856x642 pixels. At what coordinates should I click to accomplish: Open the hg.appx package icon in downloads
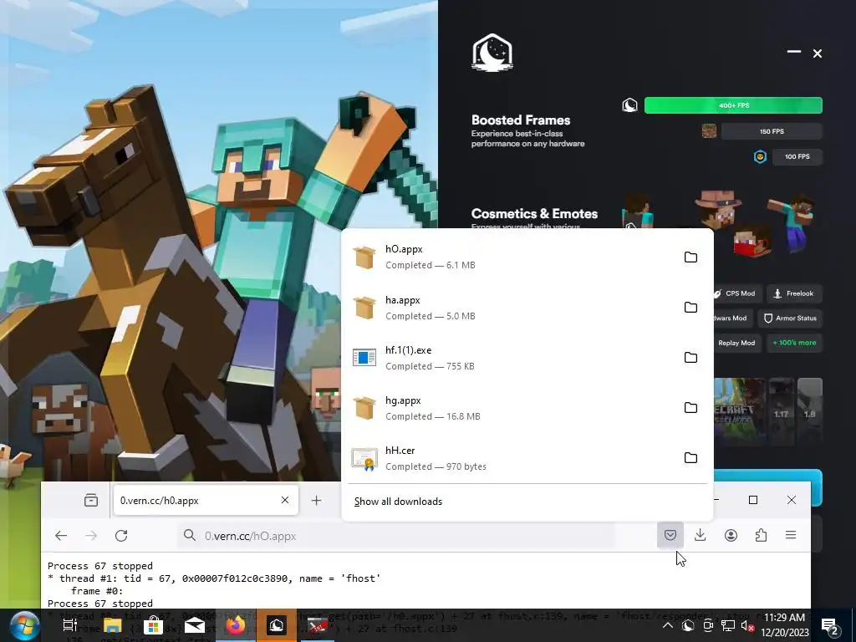click(x=364, y=408)
